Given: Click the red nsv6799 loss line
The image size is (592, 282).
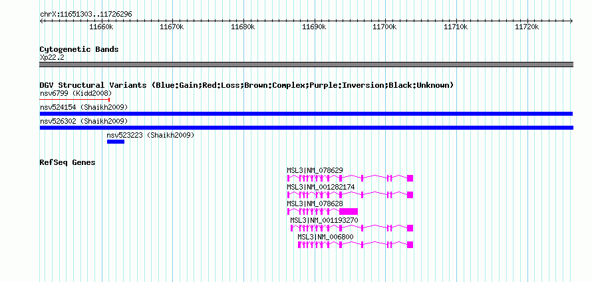Looking at the screenshot, I should pyautogui.click(x=74, y=100).
